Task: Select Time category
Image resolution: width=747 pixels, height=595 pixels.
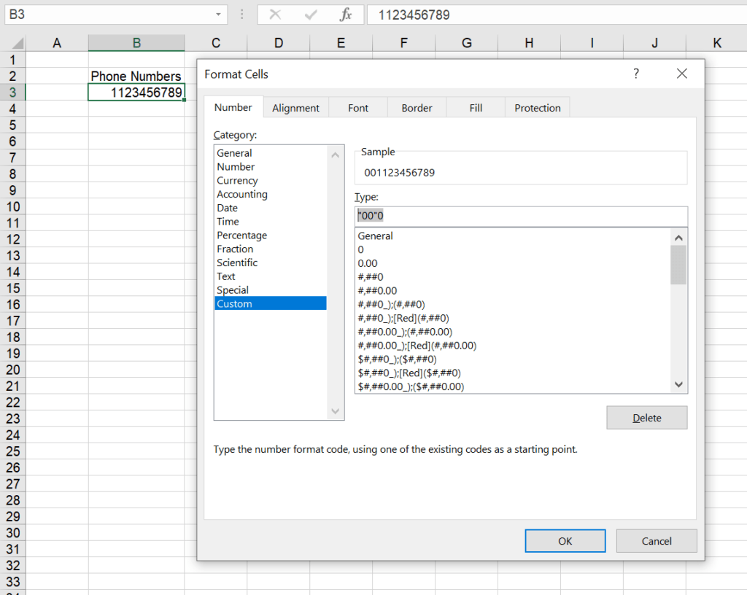Action: 271,222
